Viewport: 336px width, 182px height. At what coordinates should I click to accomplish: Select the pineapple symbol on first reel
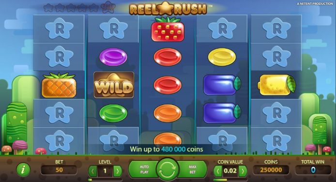click(59, 85)
